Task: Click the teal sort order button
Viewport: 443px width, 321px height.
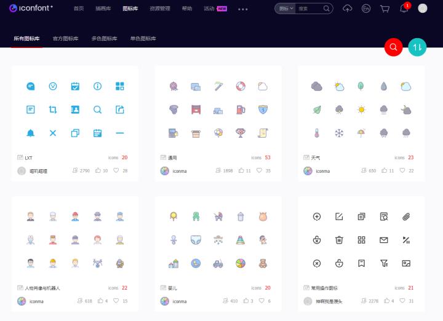Action: coord(417,47)
